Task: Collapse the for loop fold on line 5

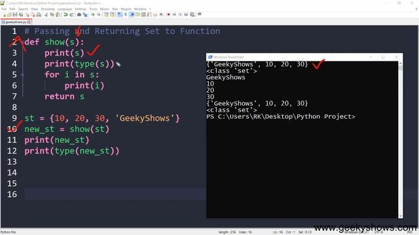Action: (x=23, y=75)
